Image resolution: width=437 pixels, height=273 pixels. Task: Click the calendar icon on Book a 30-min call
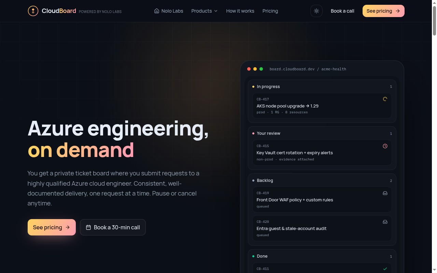(88, 227)
